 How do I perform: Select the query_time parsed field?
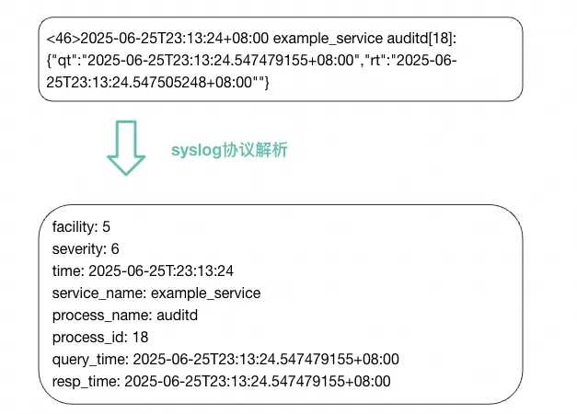[225, 360]
